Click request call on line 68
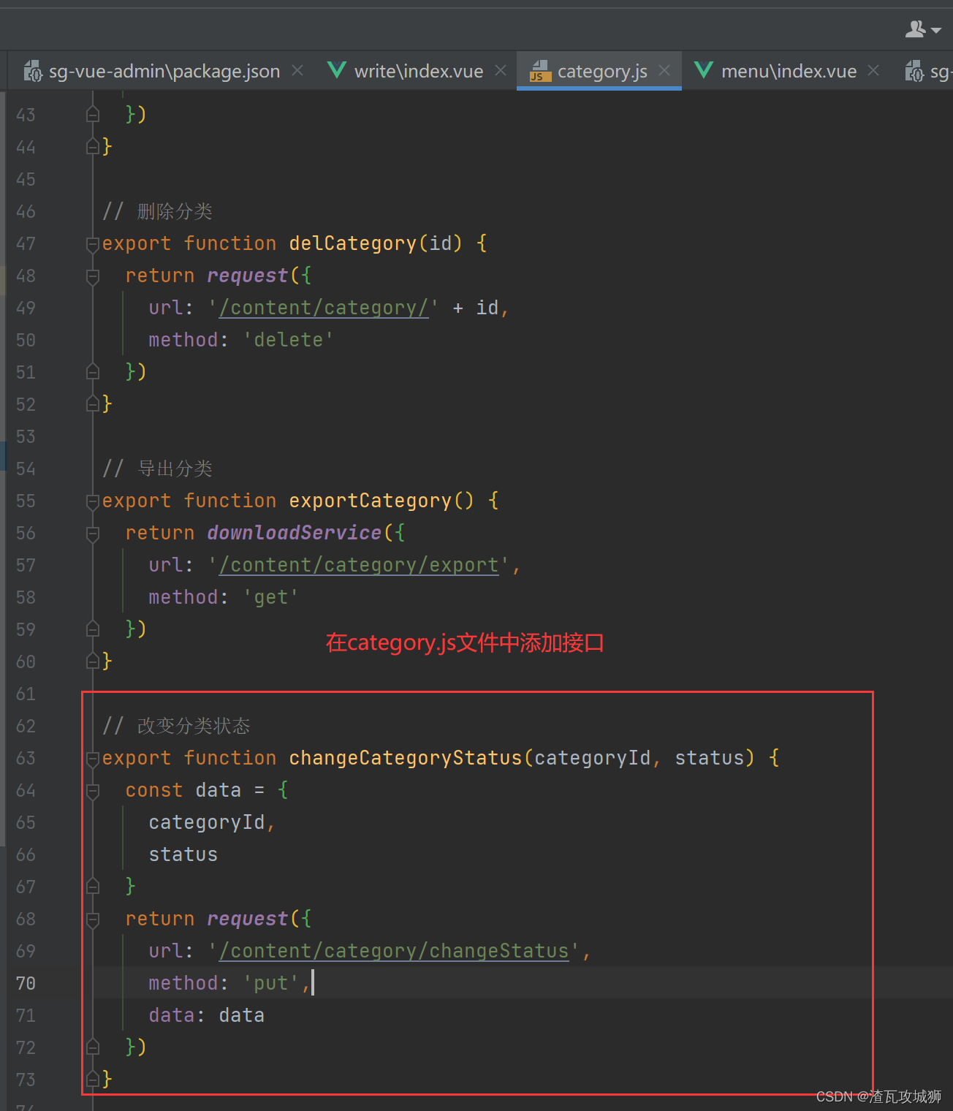The height and width of the screenshot is (1111, 953). [x=248, y=919]
